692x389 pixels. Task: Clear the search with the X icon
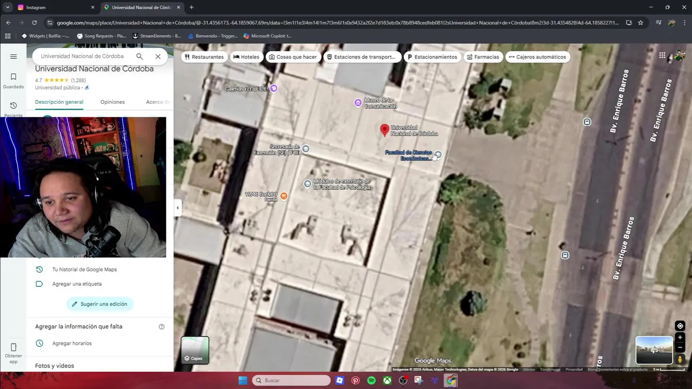(158, 56)
